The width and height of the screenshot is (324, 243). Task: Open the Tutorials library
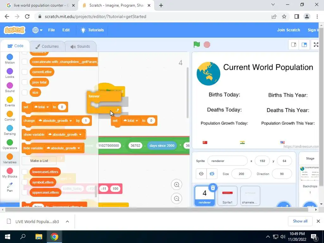(x=92, y=30)
